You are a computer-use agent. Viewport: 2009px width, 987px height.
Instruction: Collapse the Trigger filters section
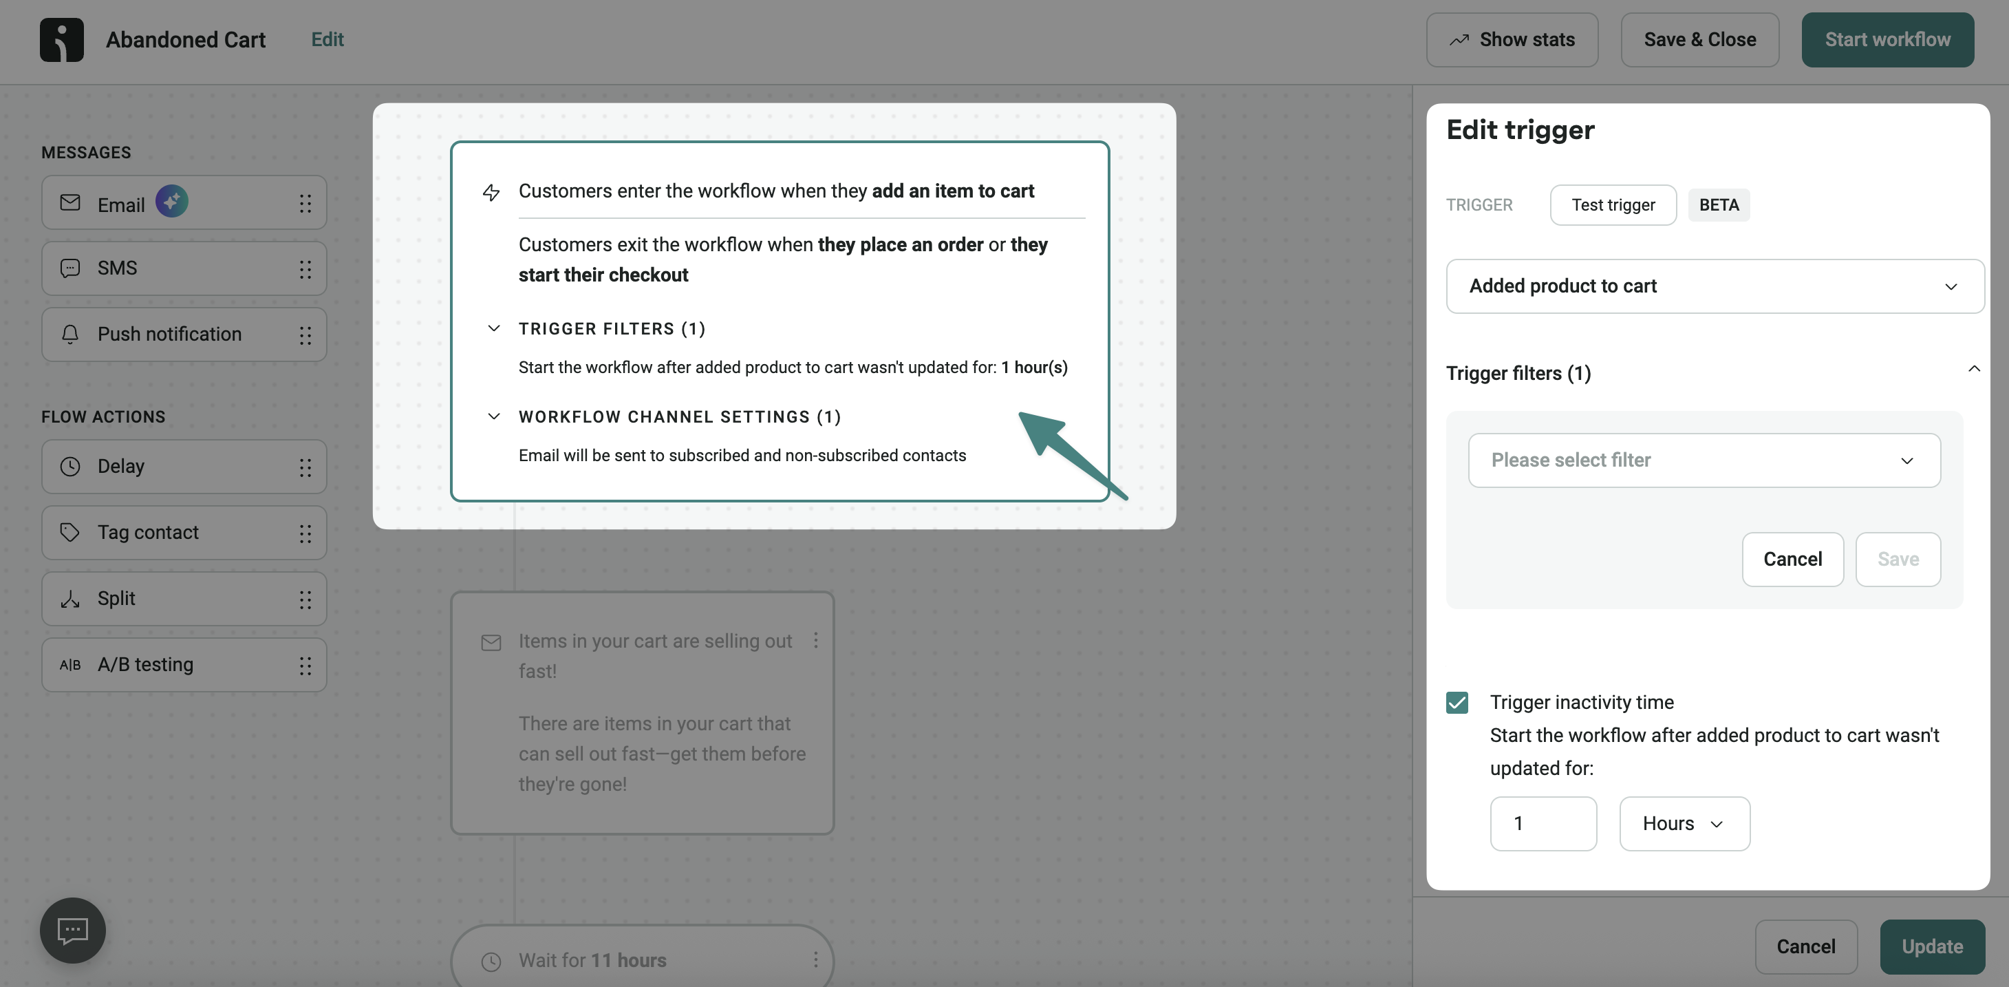point(1974,369)
